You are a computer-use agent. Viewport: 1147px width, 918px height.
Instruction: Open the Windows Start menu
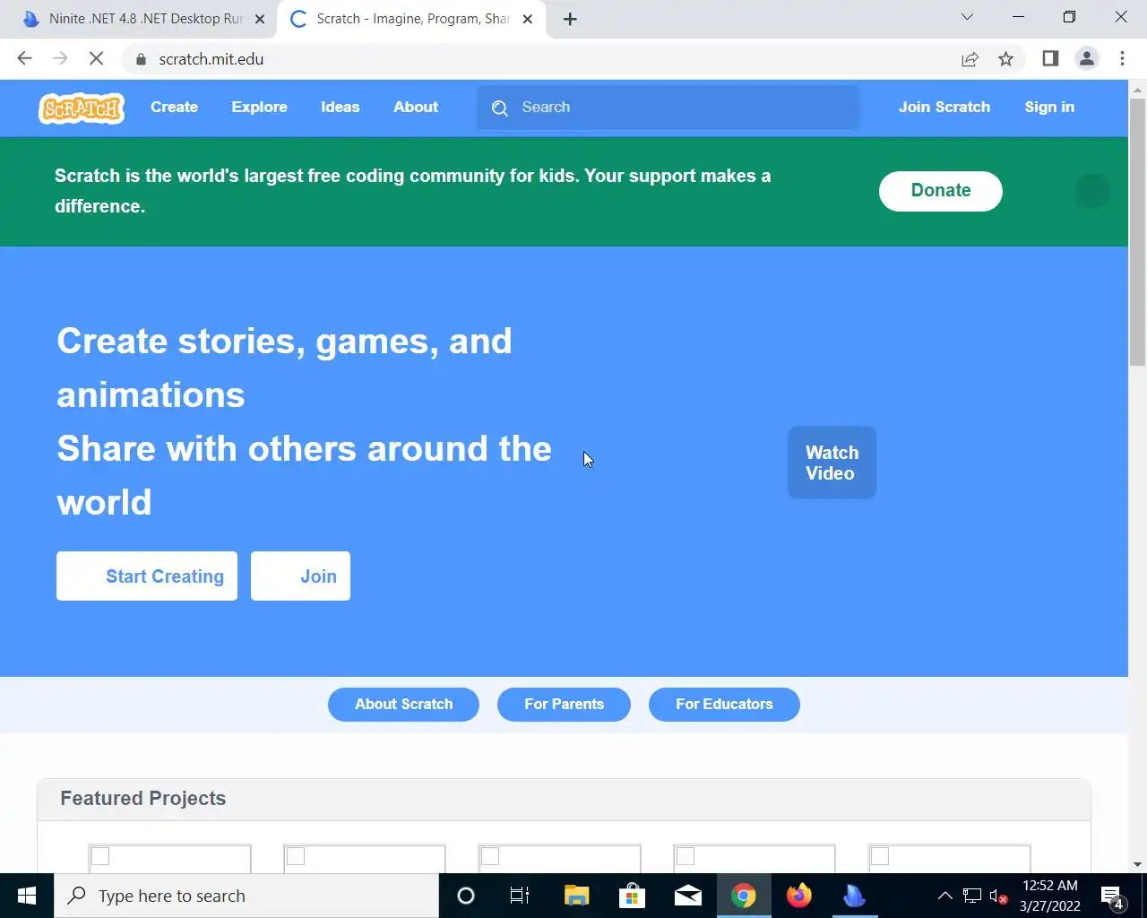(x=27, y=896)
